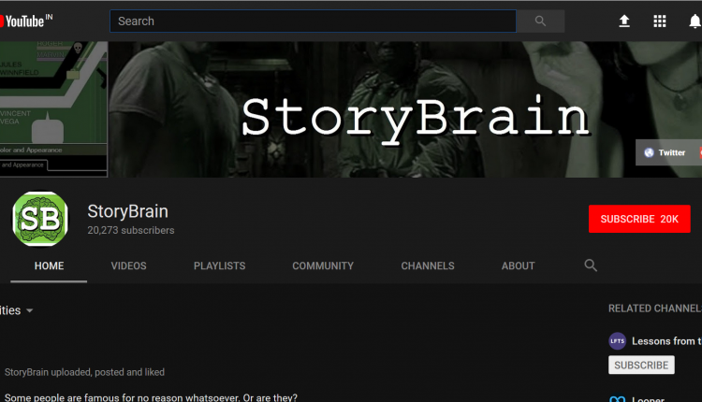The width and height of the screenshot is (702, 402).
Task: Click the 20,273 subscribers text
Action: [131, 230]
